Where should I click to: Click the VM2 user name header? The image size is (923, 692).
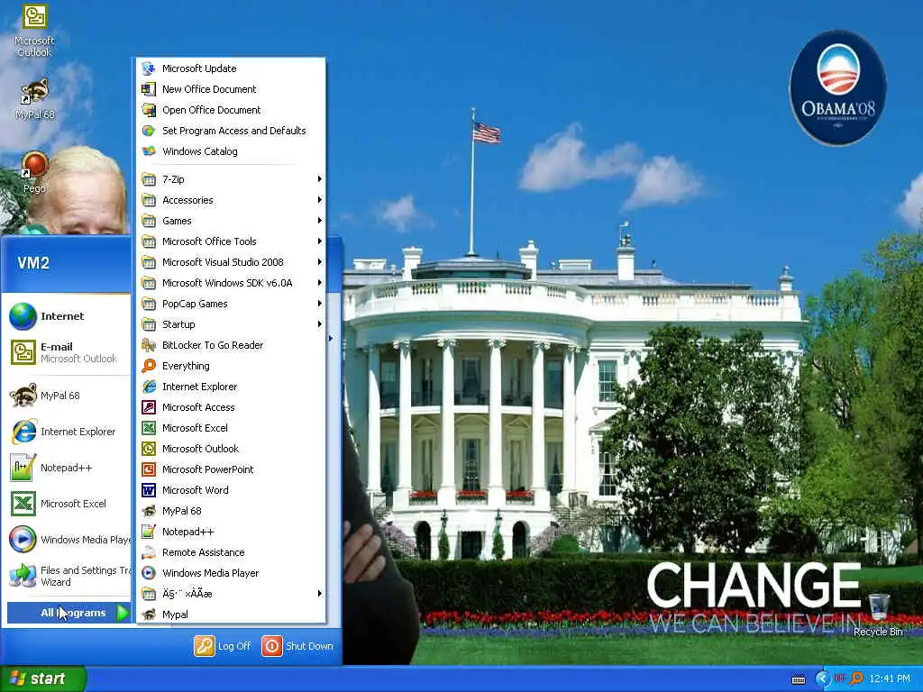33,263
